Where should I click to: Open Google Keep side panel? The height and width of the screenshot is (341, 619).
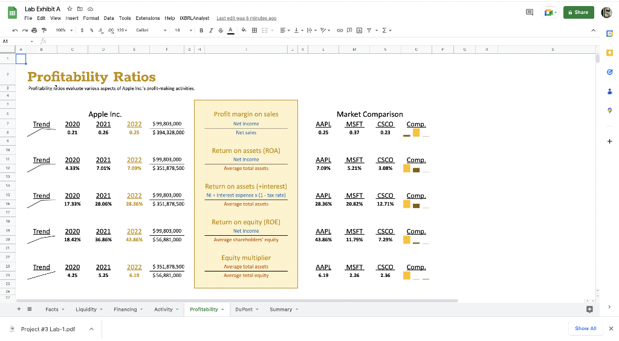click(x=609, y=53)
